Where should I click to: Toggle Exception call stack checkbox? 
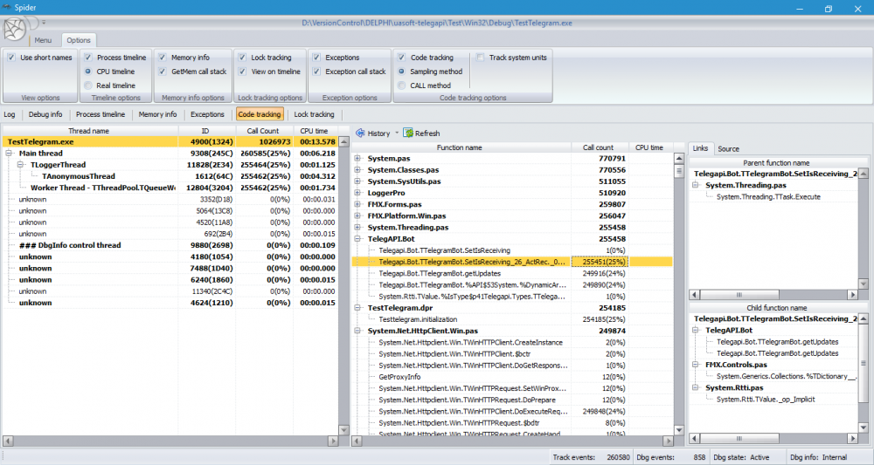[316, 72]
